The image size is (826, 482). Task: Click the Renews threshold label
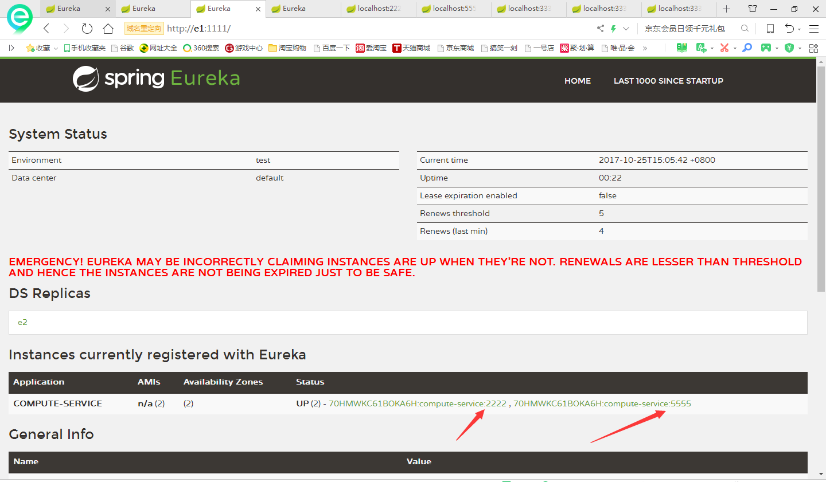click(455, 214)
